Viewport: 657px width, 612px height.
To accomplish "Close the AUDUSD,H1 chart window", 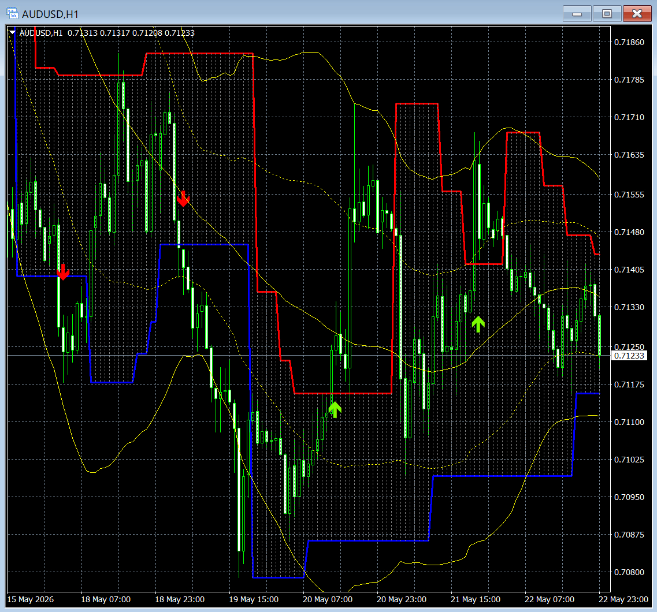I will 637,14.
